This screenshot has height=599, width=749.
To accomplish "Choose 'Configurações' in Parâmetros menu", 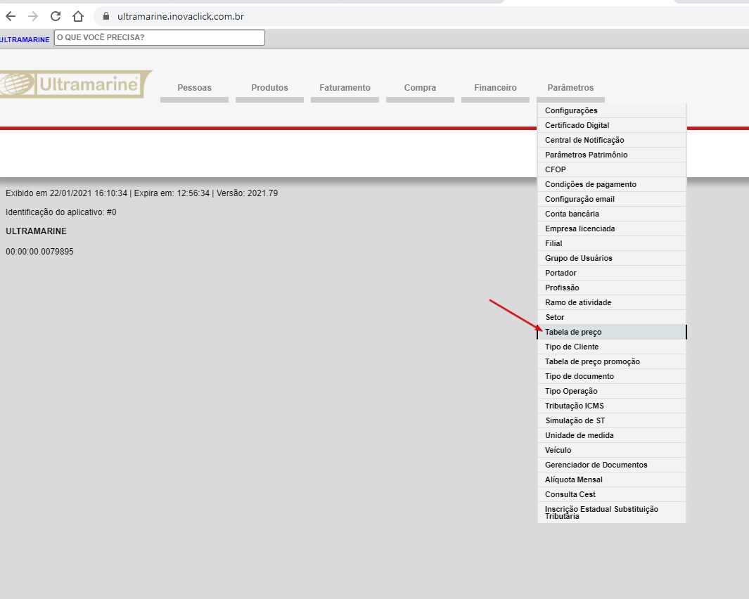I will click(x=571, y=110).
